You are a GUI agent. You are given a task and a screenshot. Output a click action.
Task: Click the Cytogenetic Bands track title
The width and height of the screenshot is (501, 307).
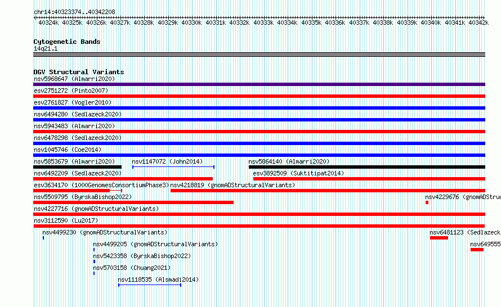point(67,42)
